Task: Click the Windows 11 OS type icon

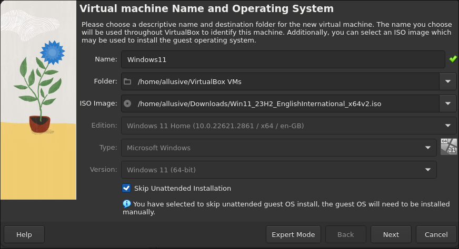Action: (448, 147)
